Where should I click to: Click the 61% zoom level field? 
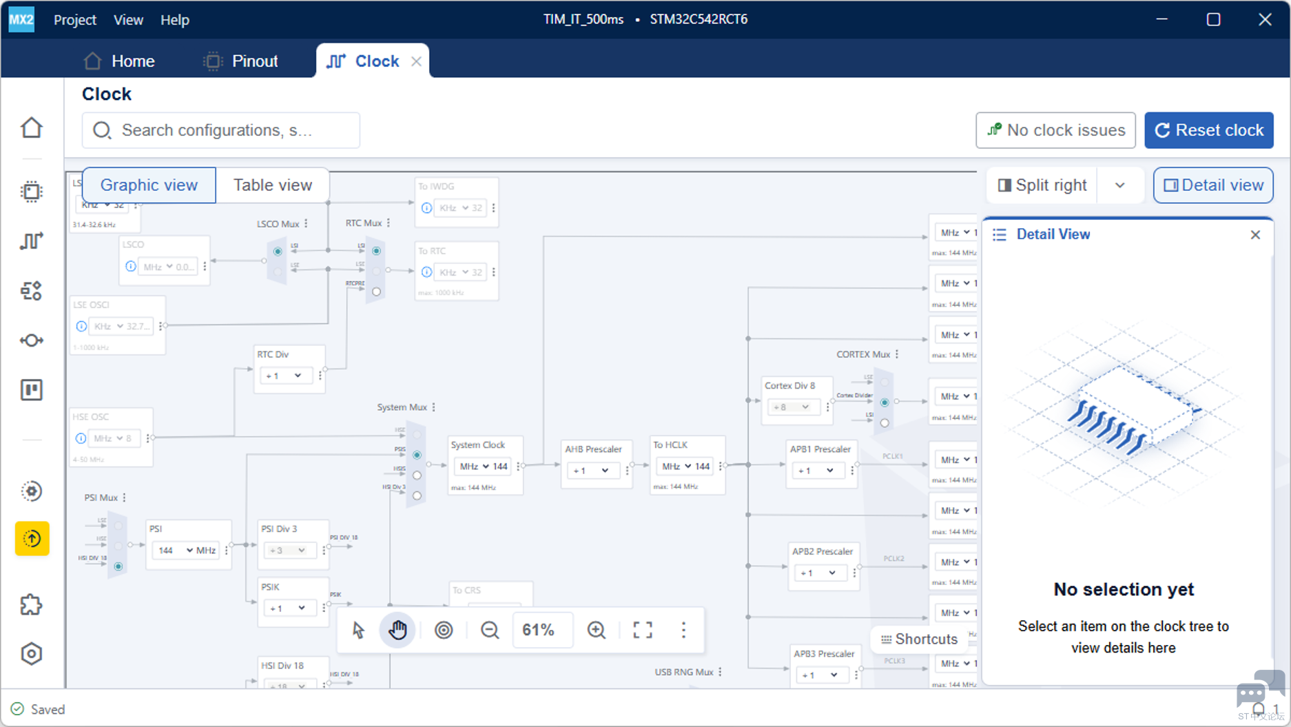(x=541, y=630)
